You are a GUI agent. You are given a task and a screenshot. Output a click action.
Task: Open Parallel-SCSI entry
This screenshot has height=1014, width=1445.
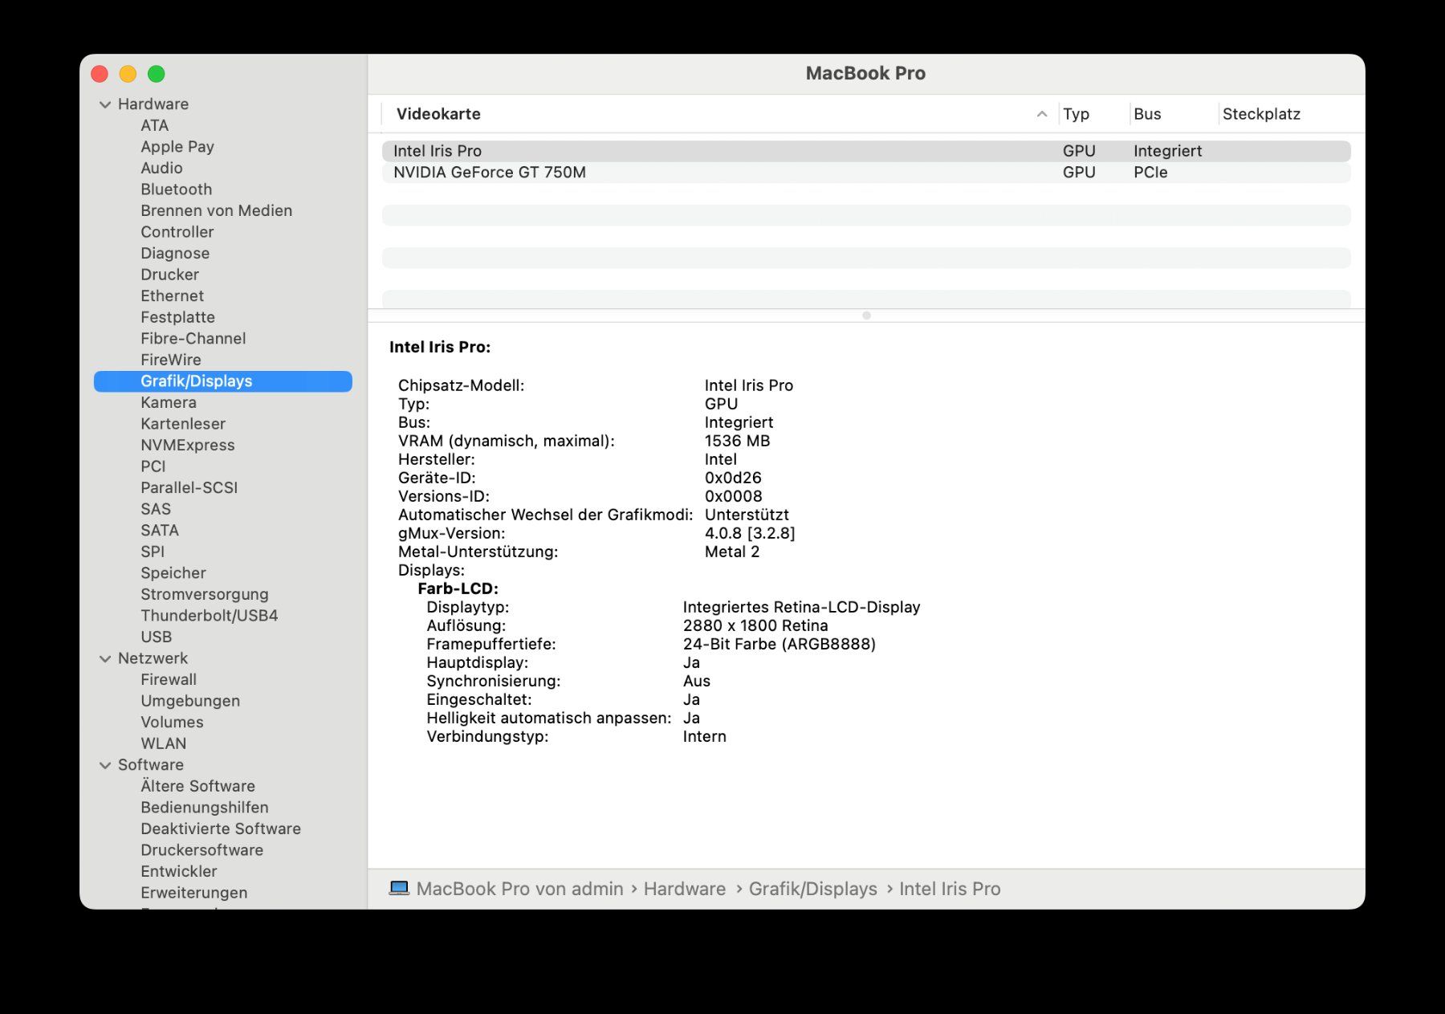(x=189, y=487)
